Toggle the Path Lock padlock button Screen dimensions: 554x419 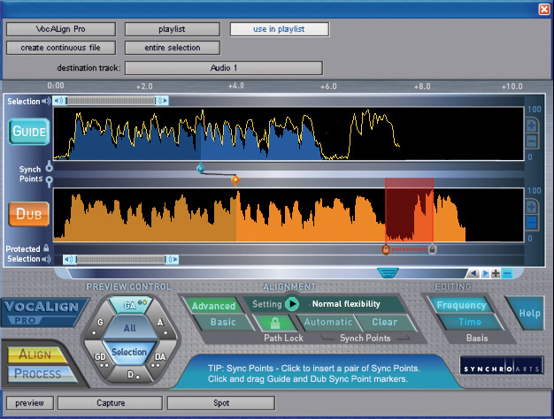[275, 323]
